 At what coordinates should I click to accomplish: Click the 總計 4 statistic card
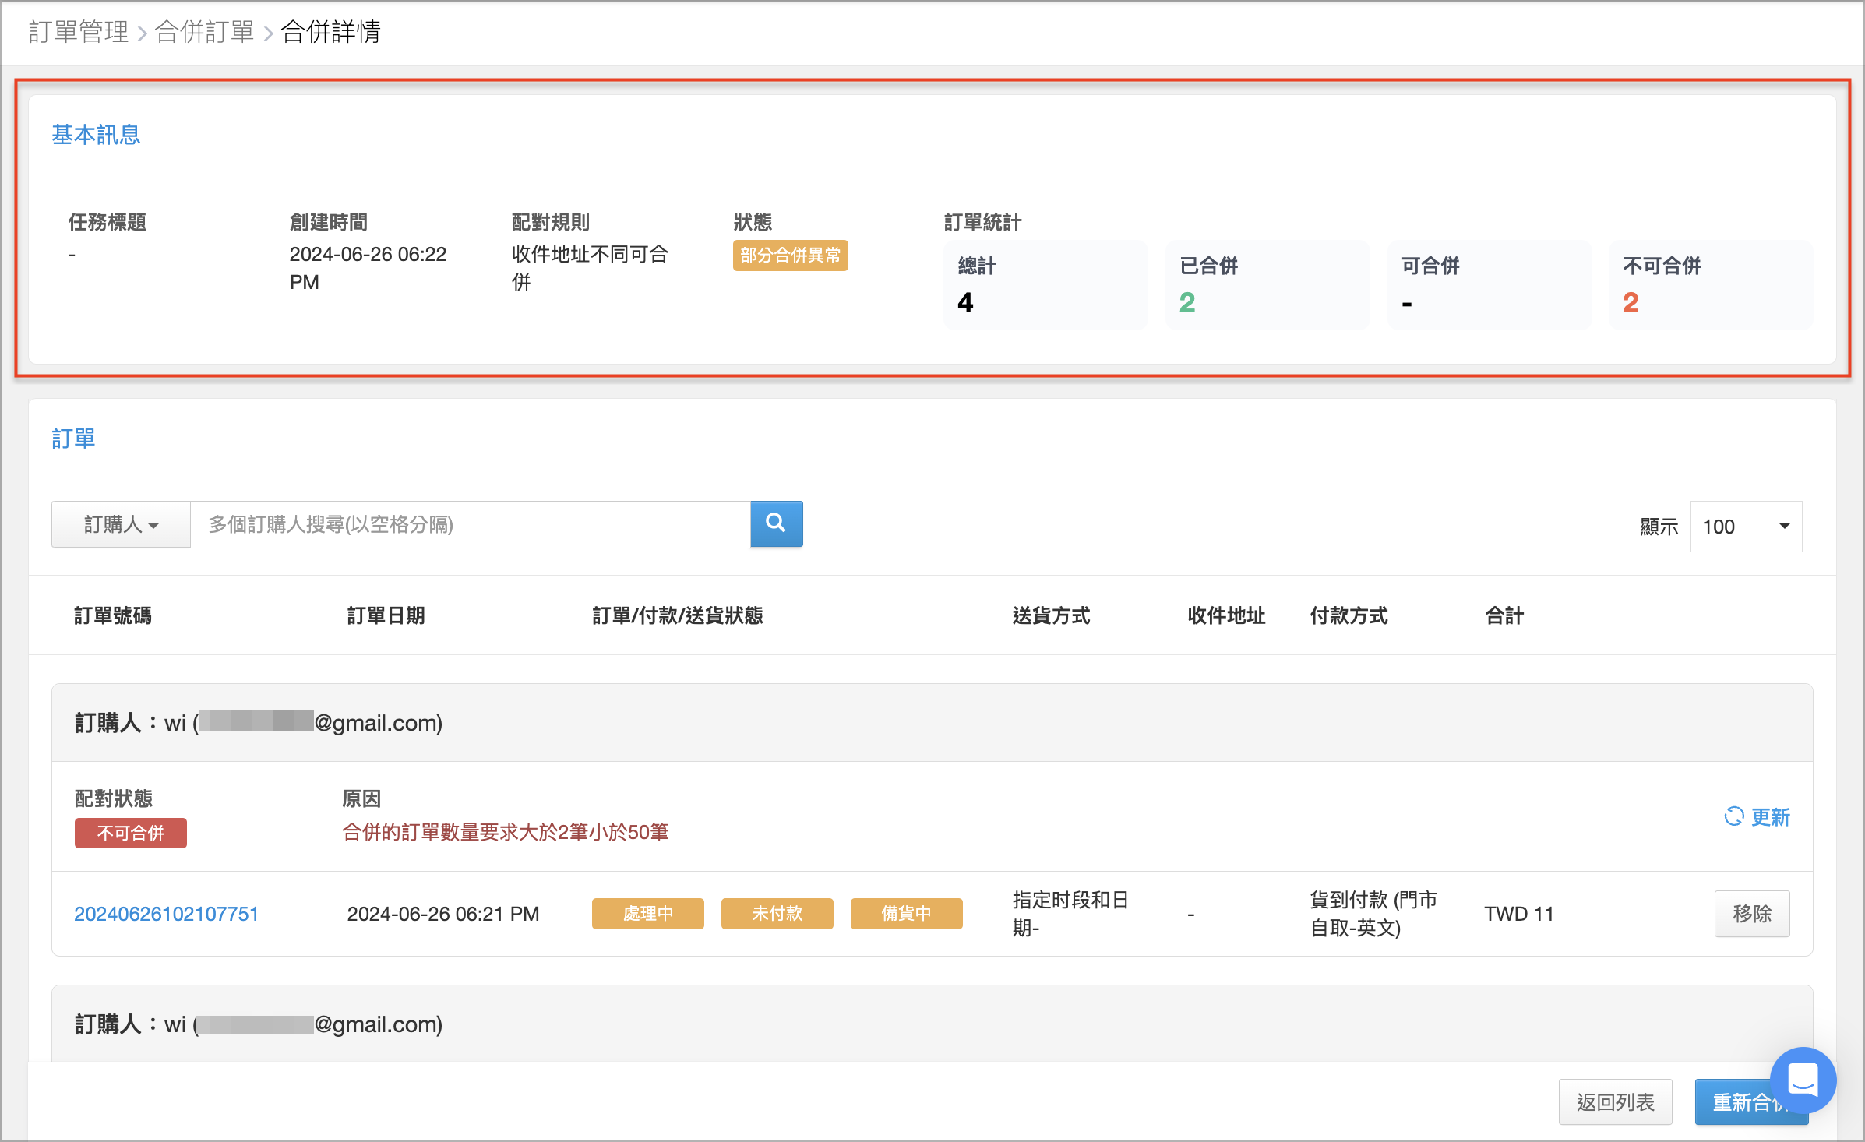click(x=1045, y=284)
